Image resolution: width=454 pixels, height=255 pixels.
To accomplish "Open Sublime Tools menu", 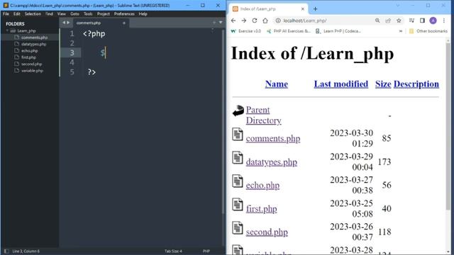I will point(88,14).
